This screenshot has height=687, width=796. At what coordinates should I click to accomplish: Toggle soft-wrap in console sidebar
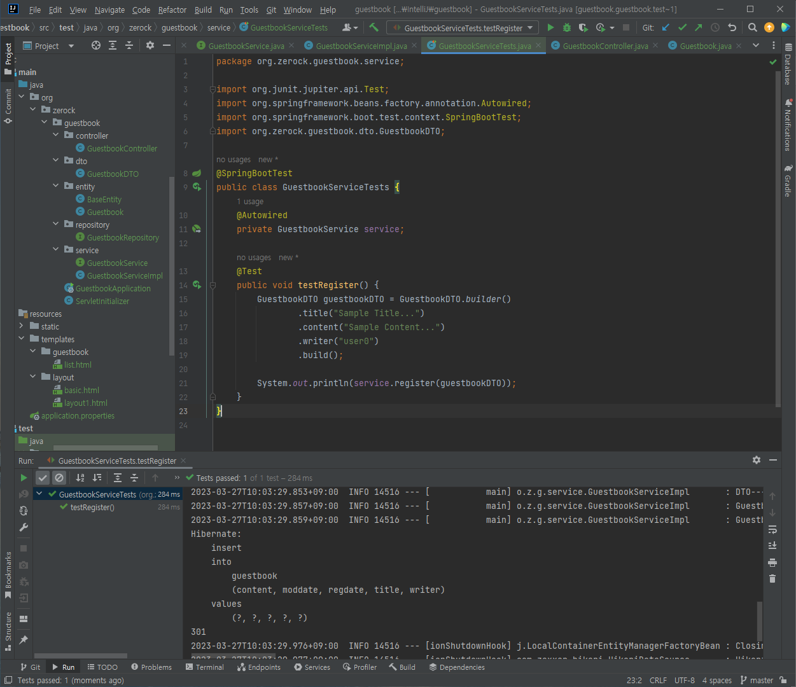click(x=772, y=529)
